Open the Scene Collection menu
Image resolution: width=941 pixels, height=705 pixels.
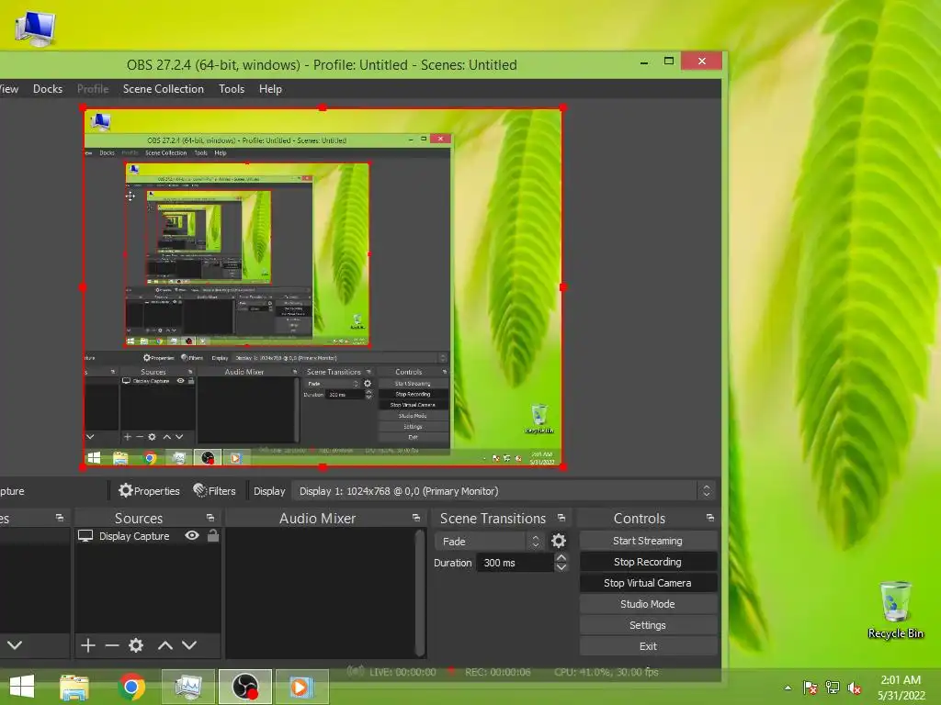pyautogui.click(x=164, y=89)
